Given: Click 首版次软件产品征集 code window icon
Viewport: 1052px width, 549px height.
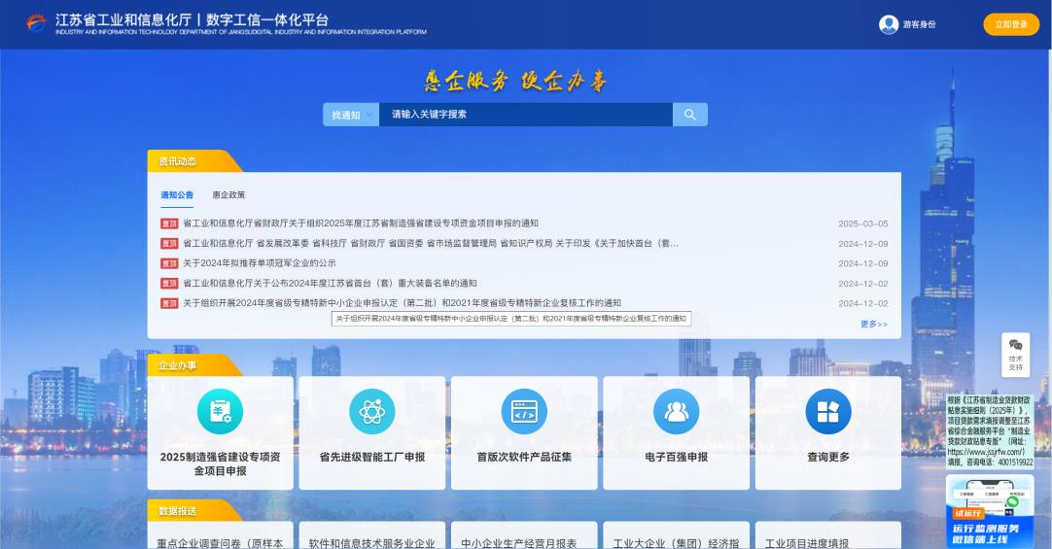Looking at the screenshot, I should tap(524, 411).
